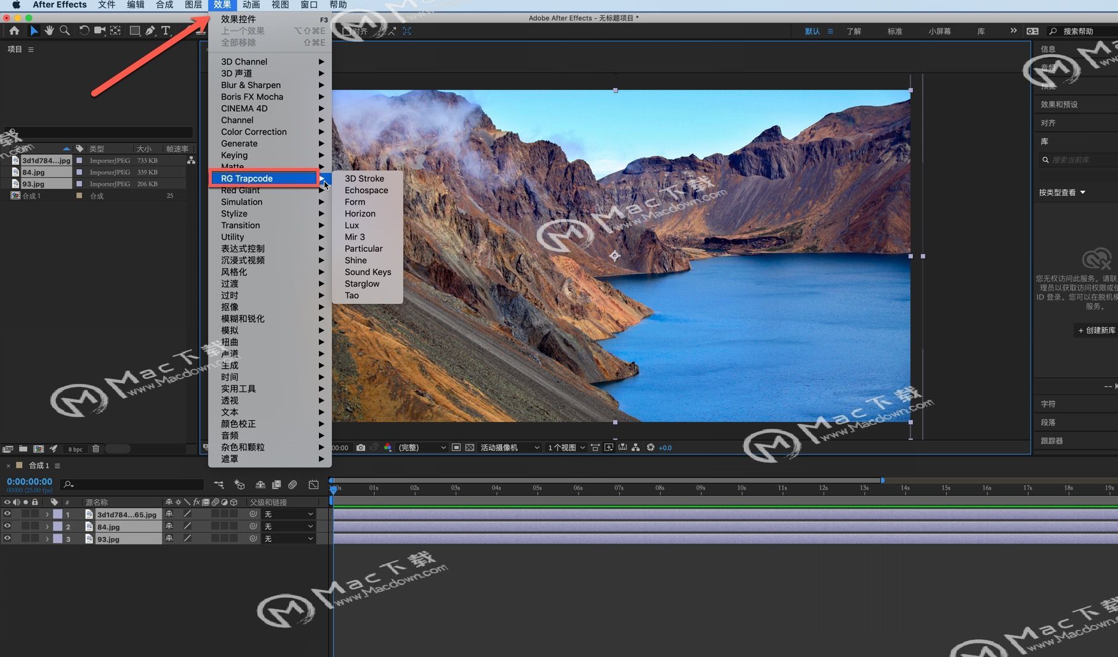Viewport: 1118px width, 657px height.
Task: Click Interpret Footage icon in Project panel
Action: click(x=8, y=449)
